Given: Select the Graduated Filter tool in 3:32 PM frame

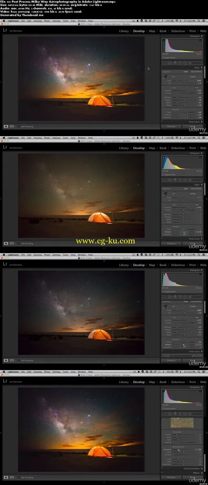Looking at the screenshot, I should point(180,413).
